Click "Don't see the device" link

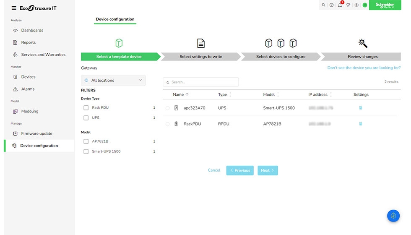click(364, 68)
